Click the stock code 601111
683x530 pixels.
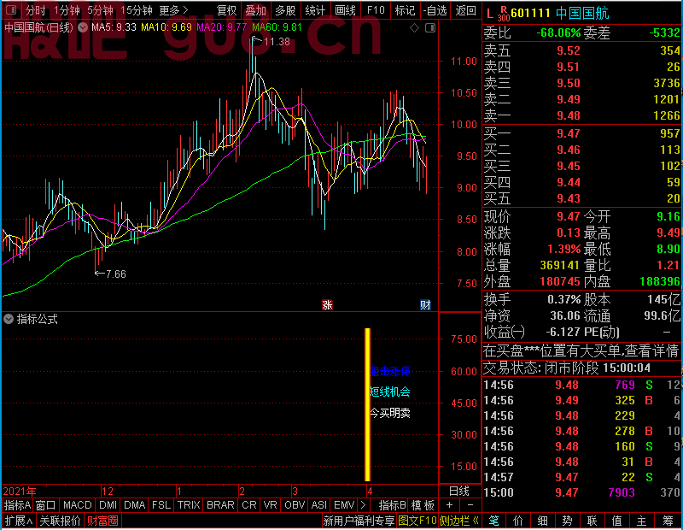(530, 14)
